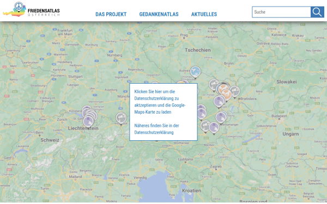Select the purple marker southeast of St. Pölten
This screenshot has width=327, height=204.
click(219, 102)
